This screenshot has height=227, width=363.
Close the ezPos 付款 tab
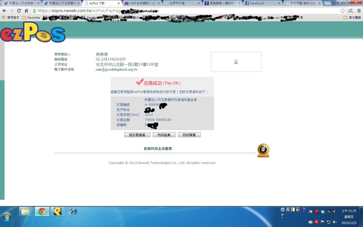tap(119, 3)
